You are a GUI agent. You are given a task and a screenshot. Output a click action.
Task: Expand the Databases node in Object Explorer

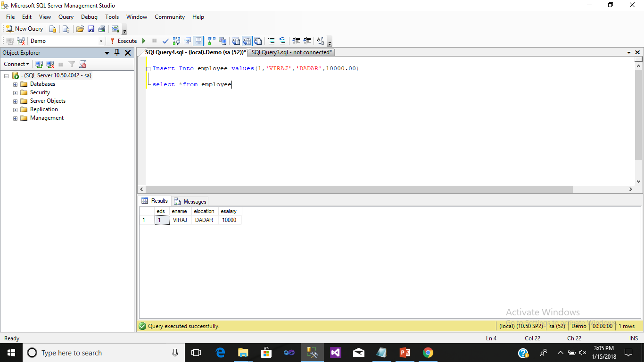pos(15,83)
